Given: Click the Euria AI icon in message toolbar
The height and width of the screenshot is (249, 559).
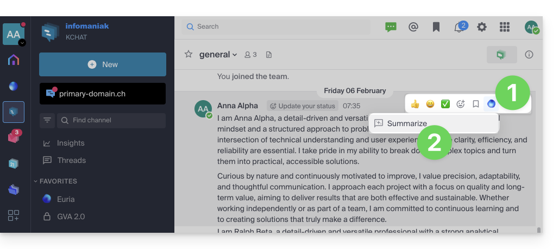Looking at the screenshot, I should click(x=491, y=104).
